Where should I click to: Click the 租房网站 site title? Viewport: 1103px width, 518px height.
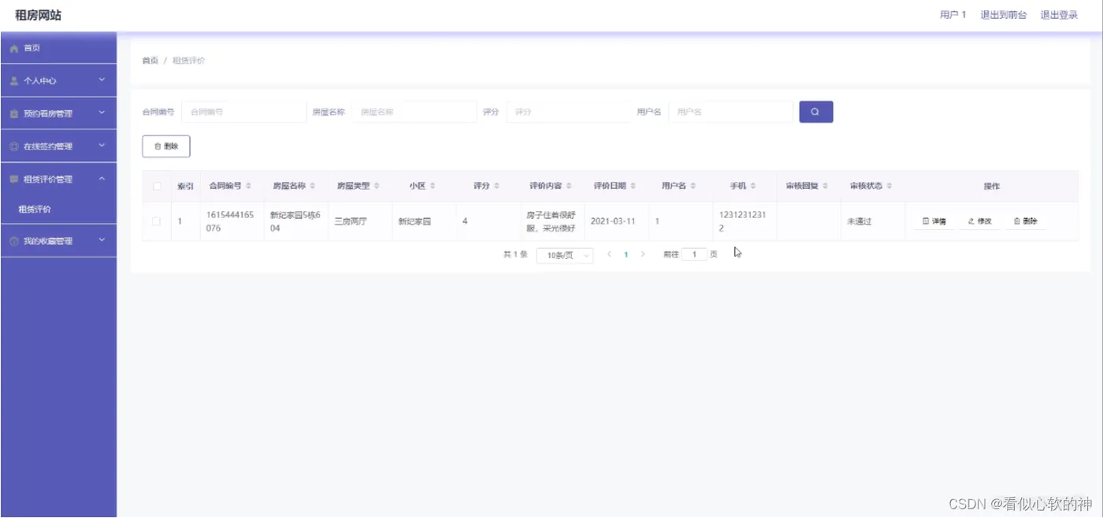[x=38, y=15]
